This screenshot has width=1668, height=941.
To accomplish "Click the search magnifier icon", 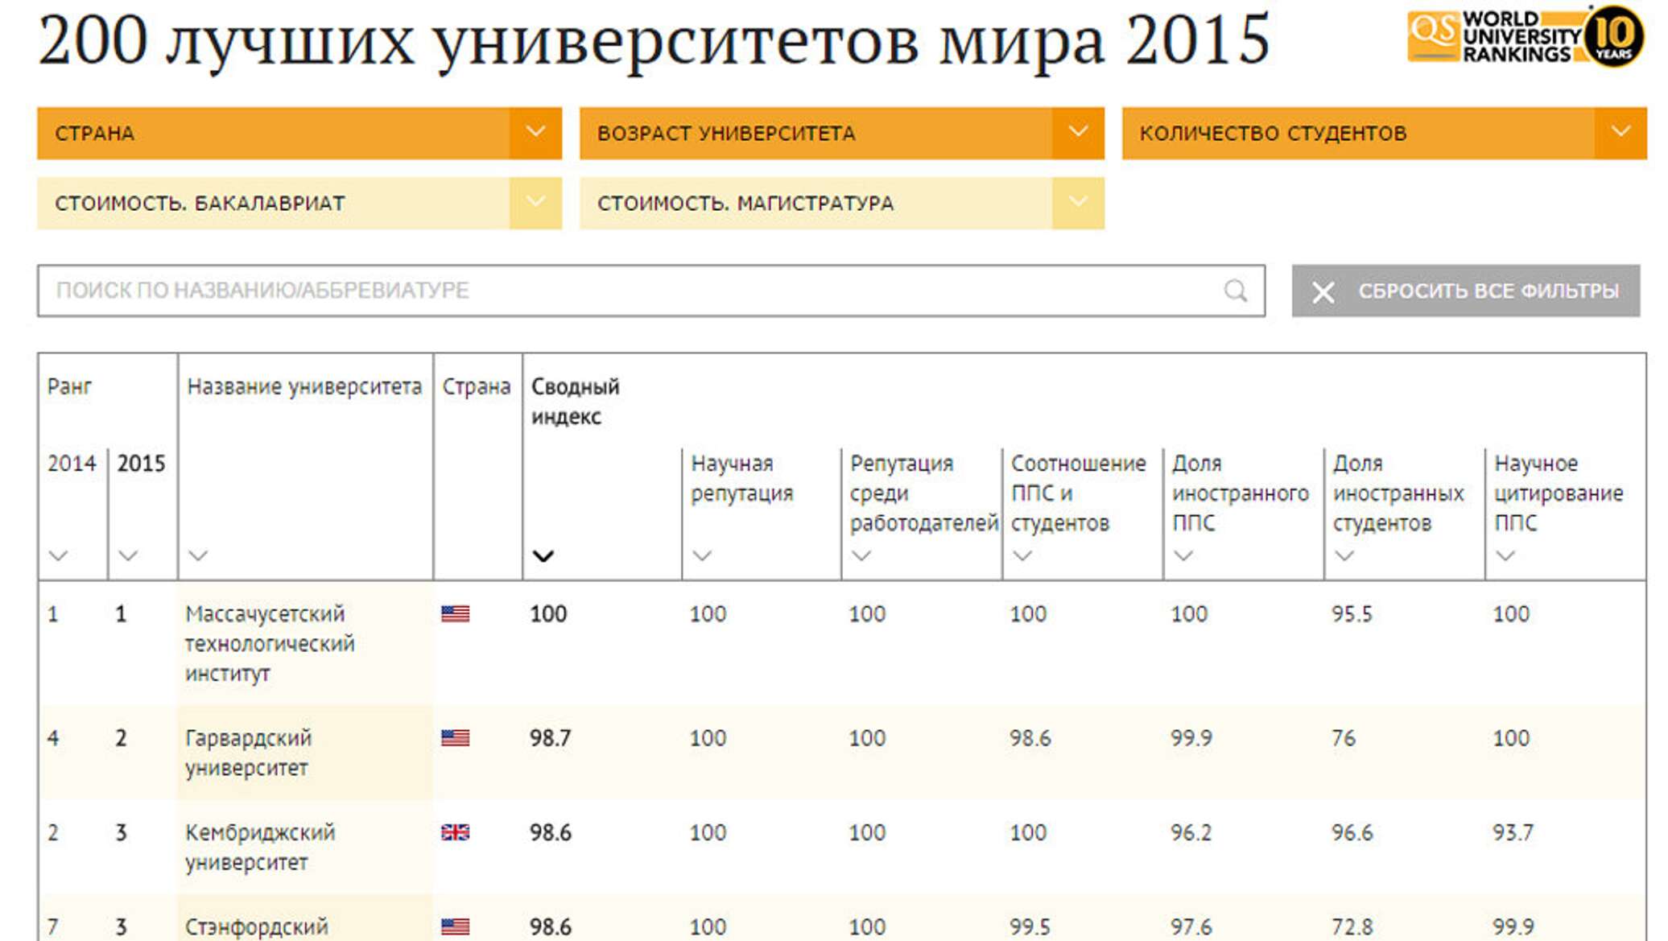I will click(1235, 291).
